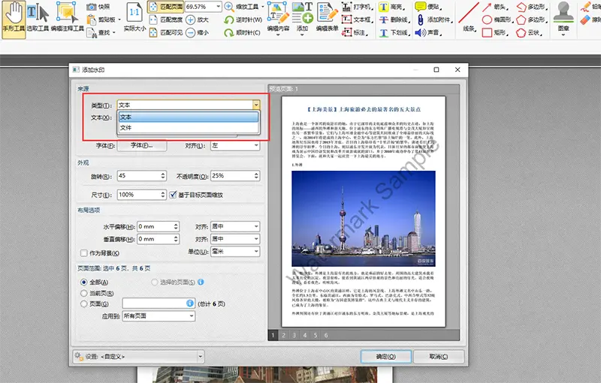The height and width of the screenshot is (383, 601).
Task: Select the Strikeout (删除线) tool
Action: (x=394, y=19)
